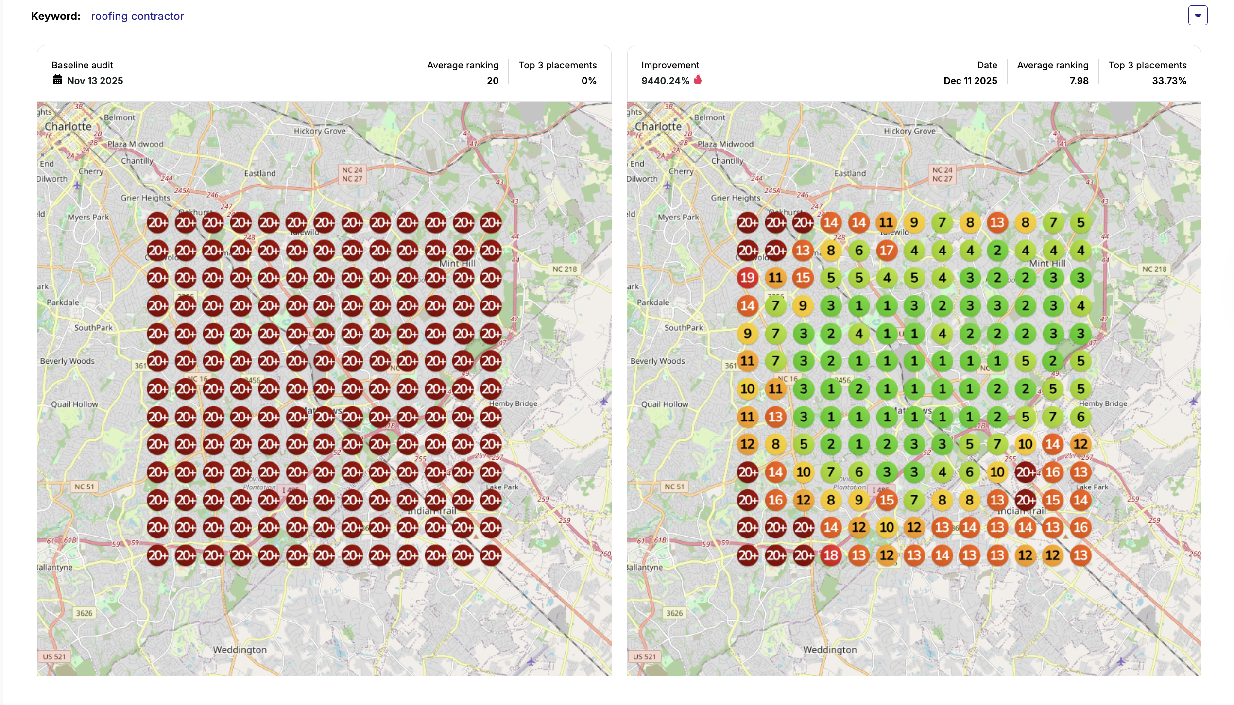
Task: Click US 521 road shield on improvement map
Action: point(644,656)
